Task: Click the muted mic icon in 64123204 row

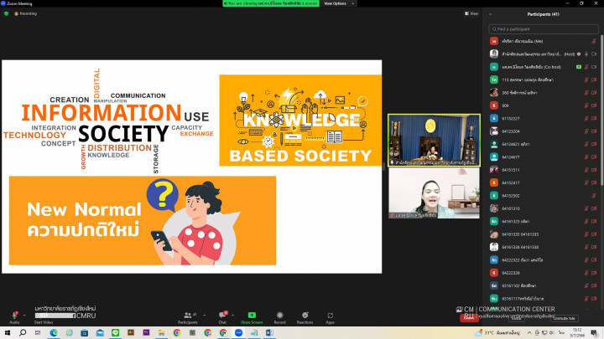Action: (x=586, y=131)
